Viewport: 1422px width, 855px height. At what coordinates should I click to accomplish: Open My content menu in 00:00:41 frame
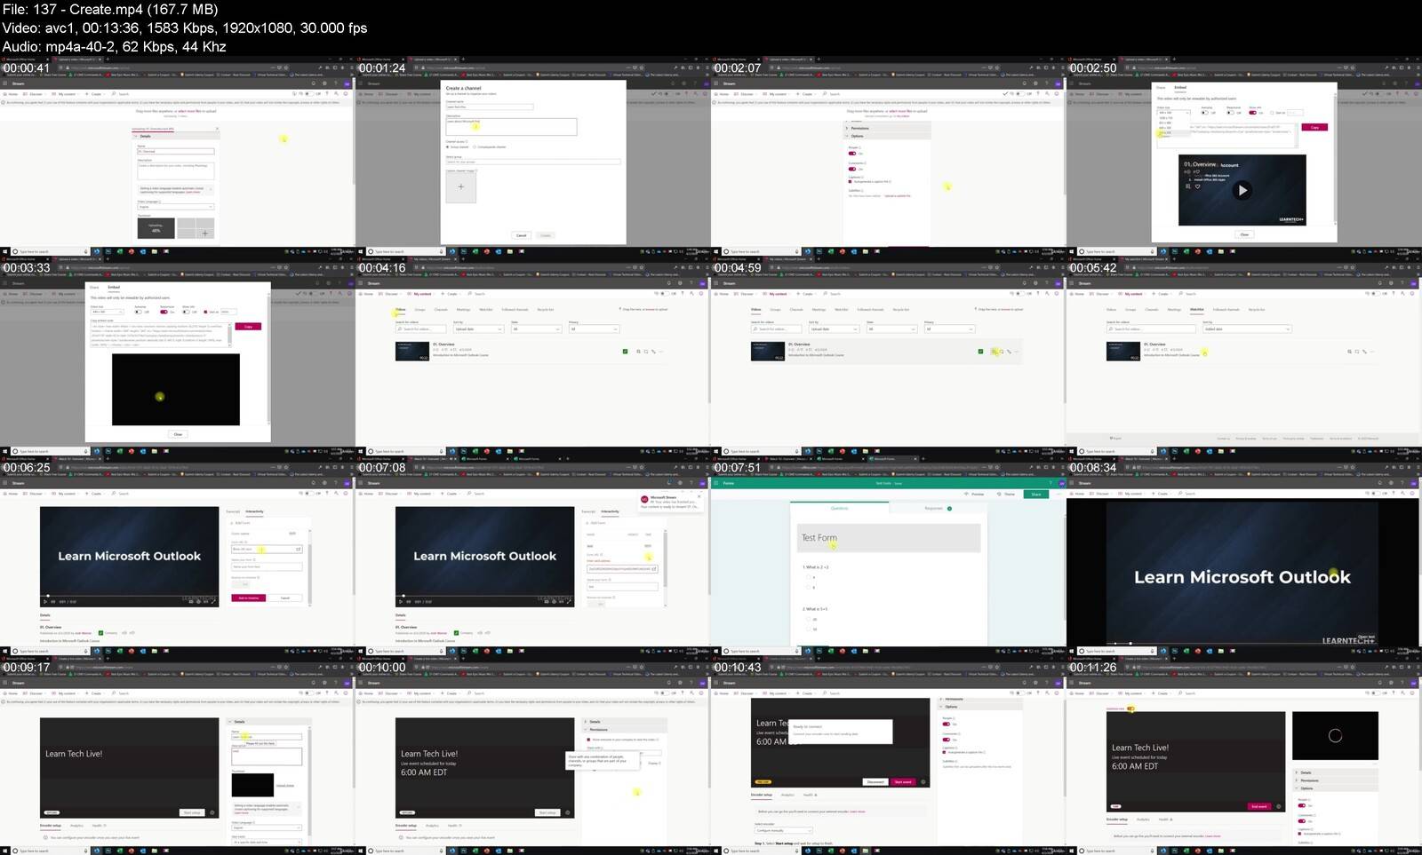pyautogui.click(x=67, y=94)
